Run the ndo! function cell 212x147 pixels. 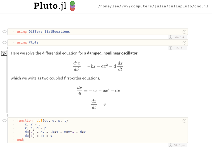171,145
